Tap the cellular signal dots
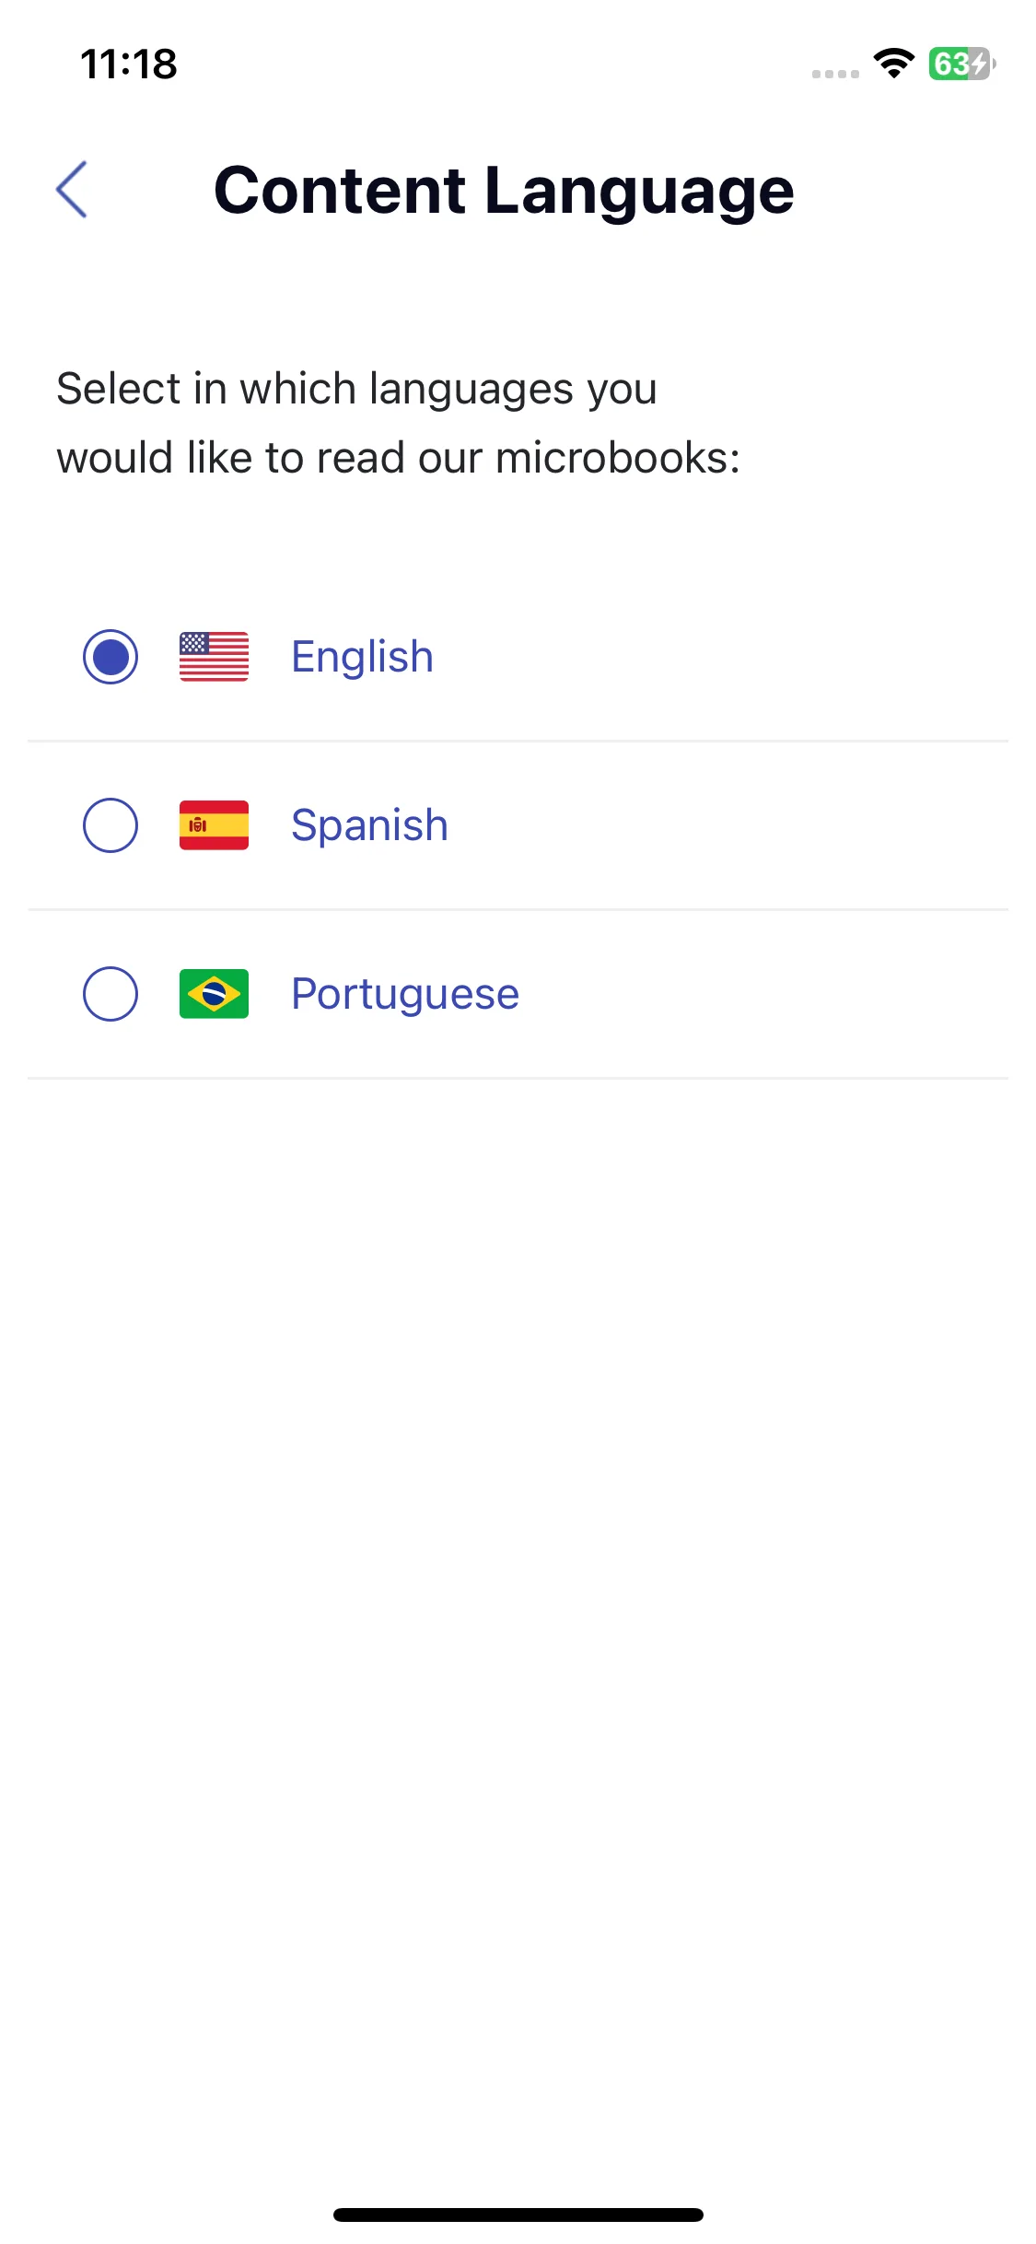This screenshot has width=1036, height=2244. tap(835, 74)
